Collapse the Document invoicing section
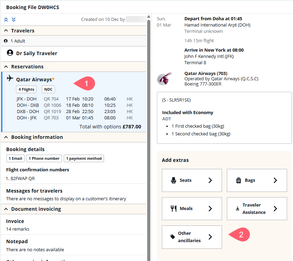Image resolution: width=293 pixels, height=261 pixels. point(6,209)
